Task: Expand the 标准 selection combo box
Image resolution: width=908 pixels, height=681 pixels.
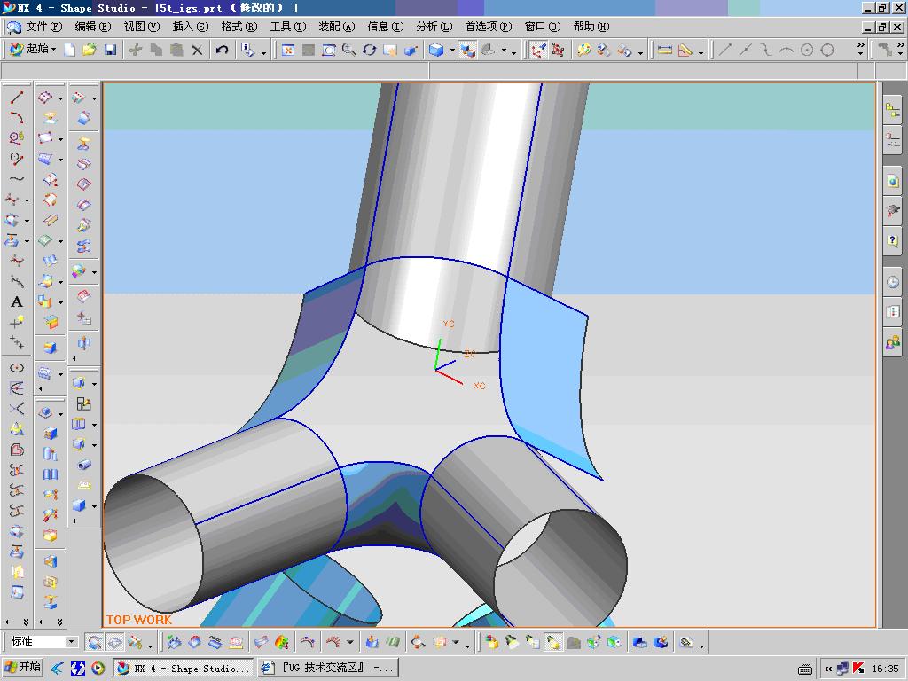Action: coord(72,642)
